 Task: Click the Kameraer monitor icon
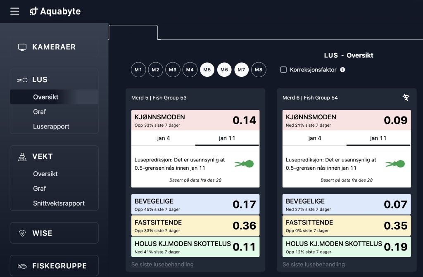click(22, 47)
